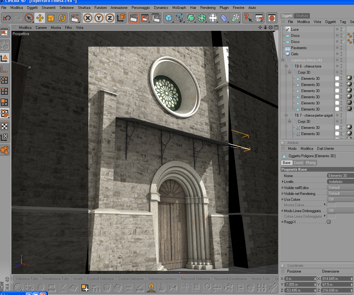Collapse the copertura-chiesa.c4d tree node

coord(283,60)
